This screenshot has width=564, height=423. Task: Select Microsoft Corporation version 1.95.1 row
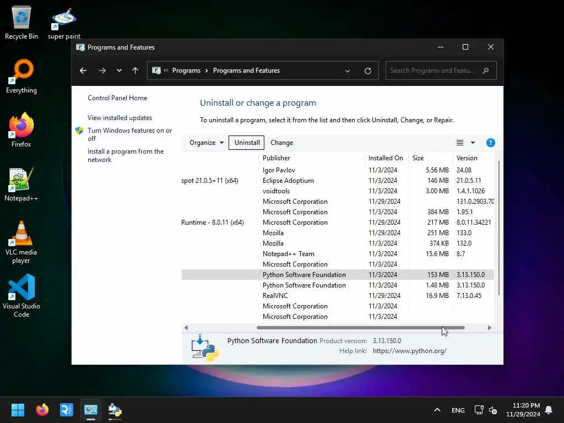click(x=338, y=212)
